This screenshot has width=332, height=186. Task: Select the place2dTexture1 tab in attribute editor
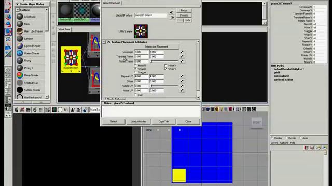click(x=112, y=3)
